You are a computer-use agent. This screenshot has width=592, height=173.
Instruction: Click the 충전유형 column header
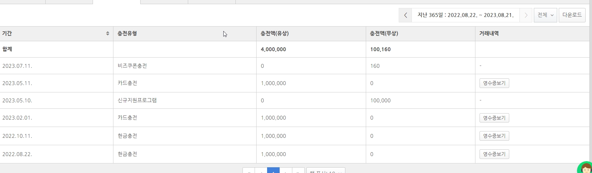click(127, 33)
